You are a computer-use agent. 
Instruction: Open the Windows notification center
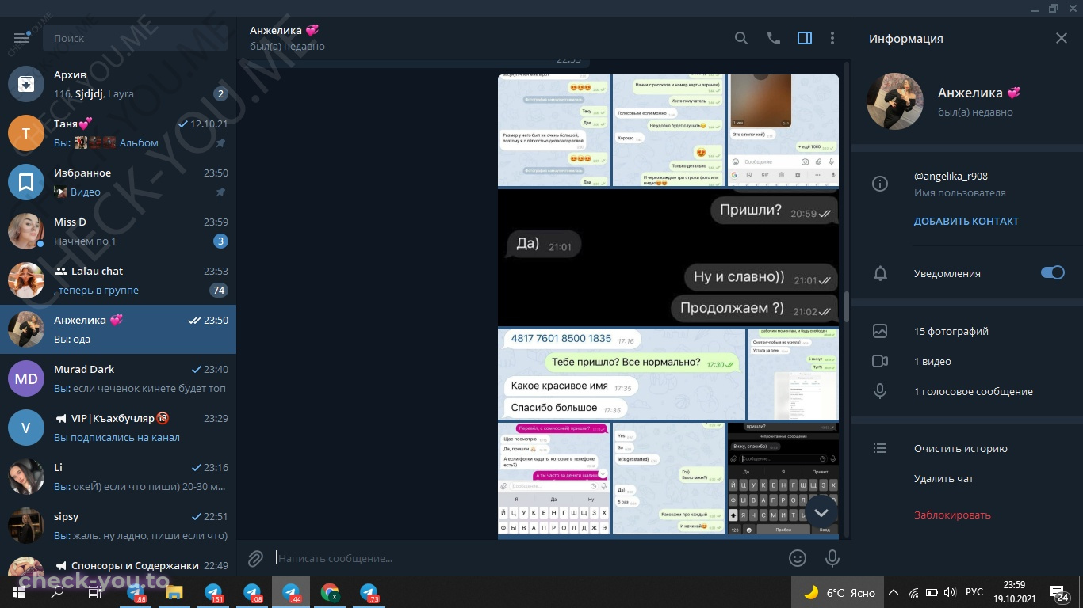1059,592
